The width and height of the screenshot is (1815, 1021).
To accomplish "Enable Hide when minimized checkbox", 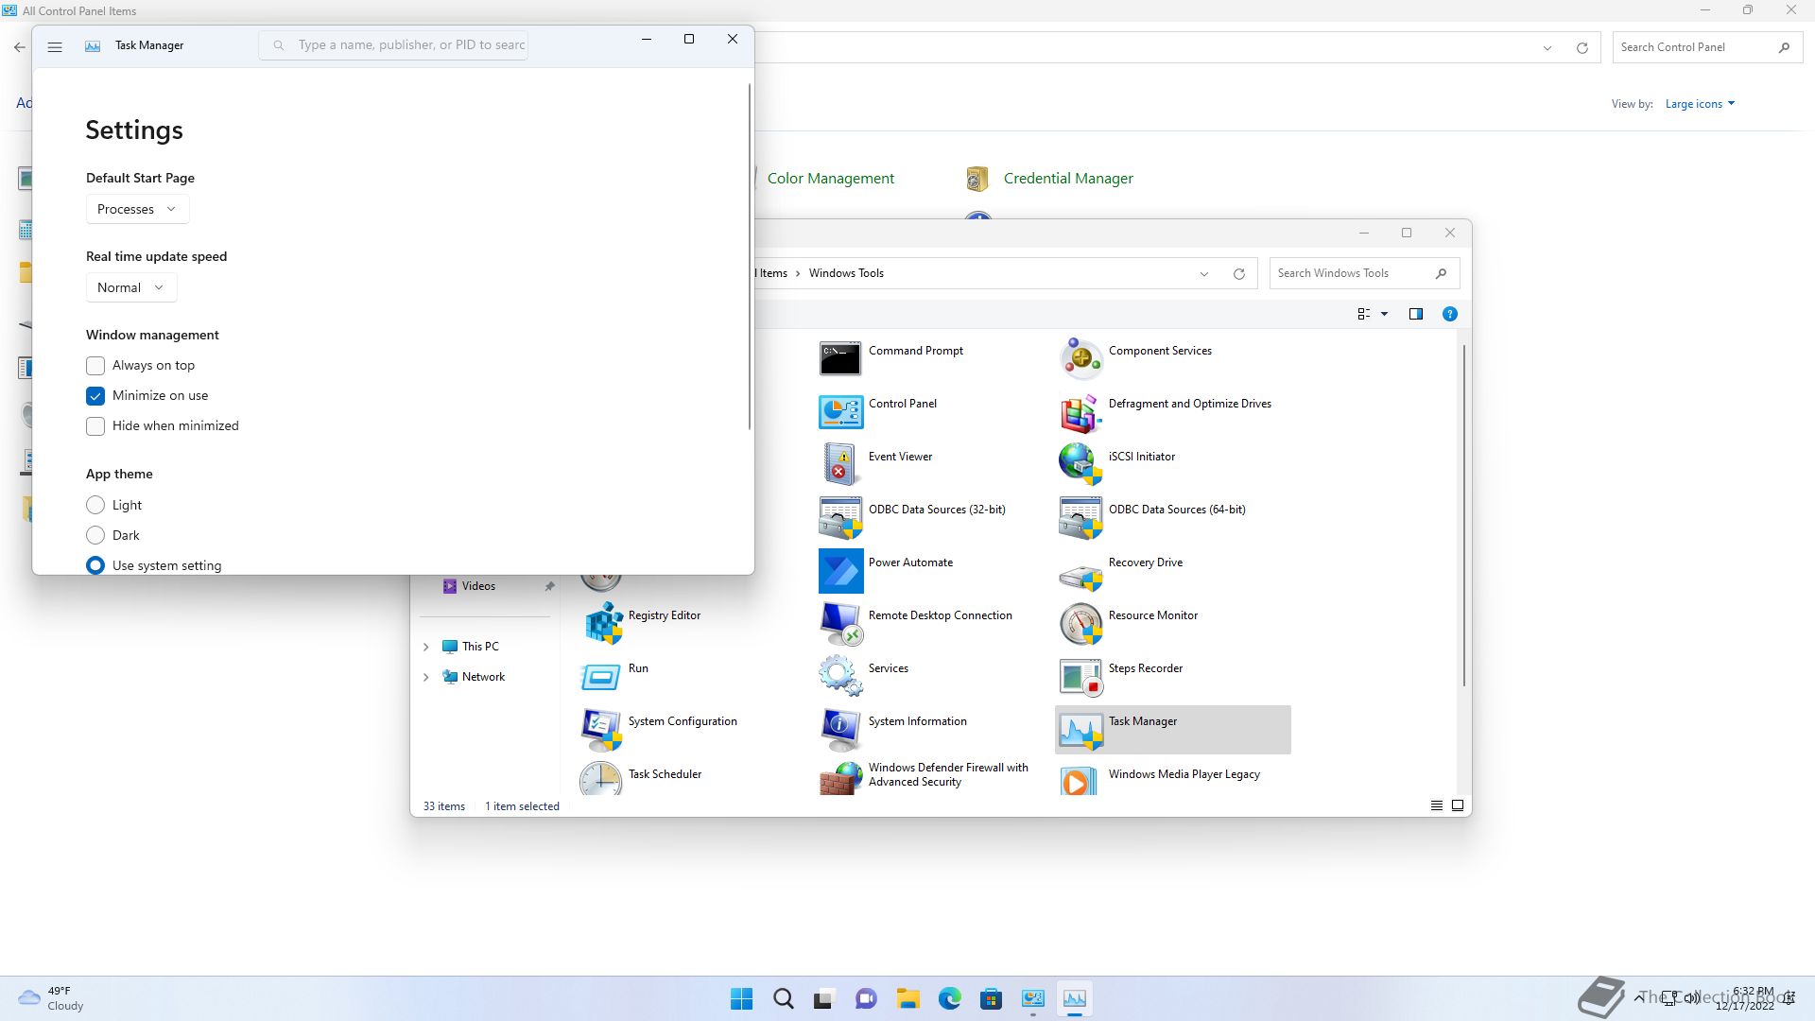I will pos(95,426).
